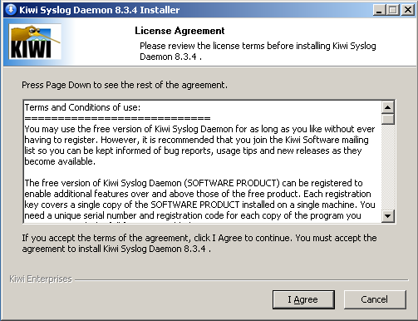Click the License Agreement heading
The height and width of the screenshot is (321, 418).
pyautogui.click(x=179, y=31)
